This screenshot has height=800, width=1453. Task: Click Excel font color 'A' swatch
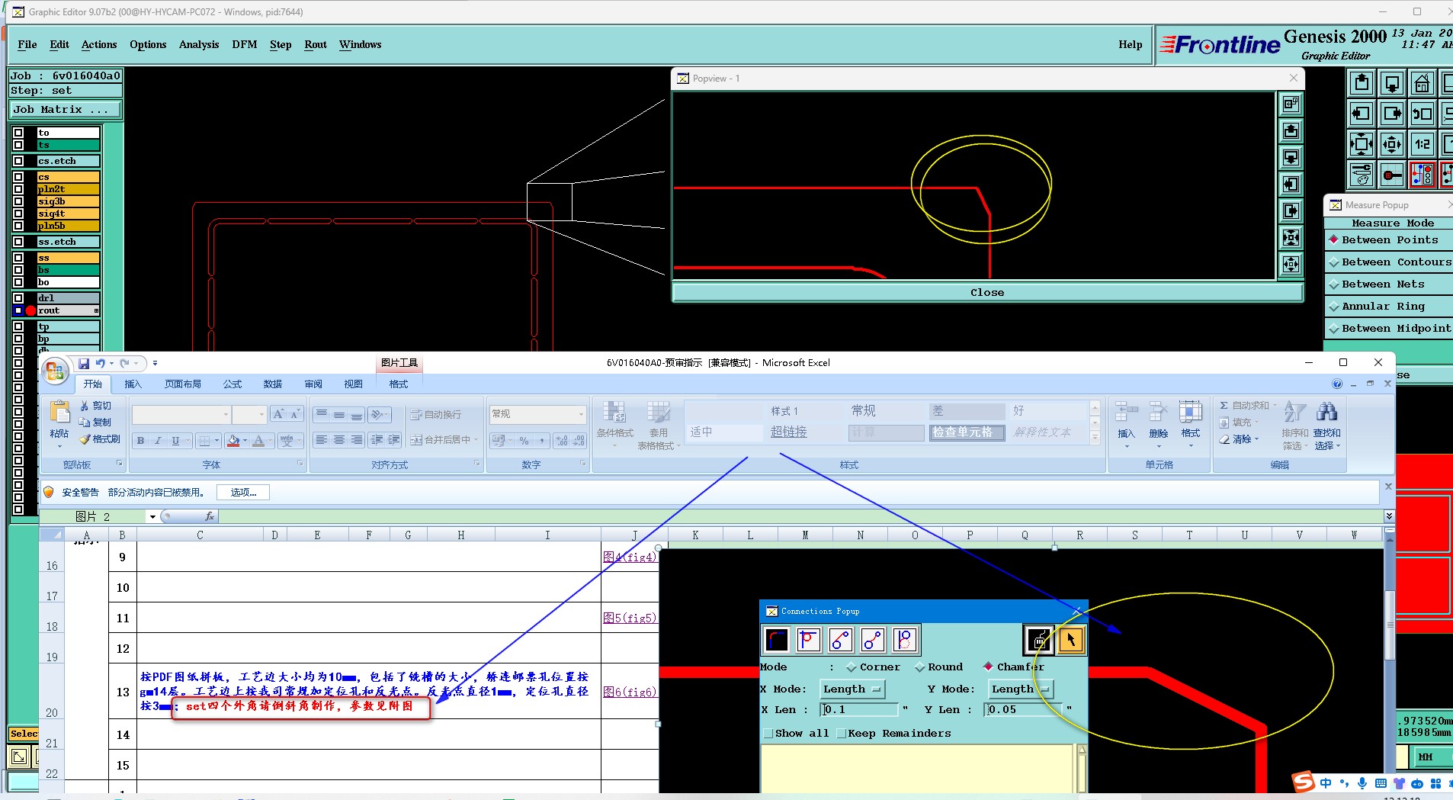click(x=258, y=441)
